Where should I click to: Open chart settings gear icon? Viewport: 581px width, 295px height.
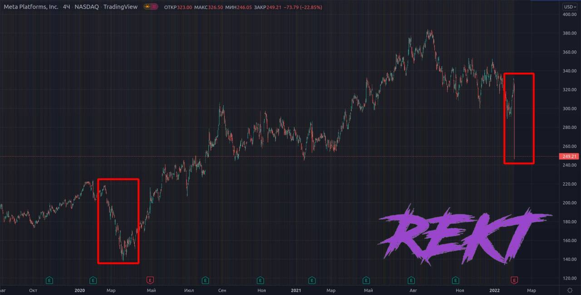tap(570, 290)
